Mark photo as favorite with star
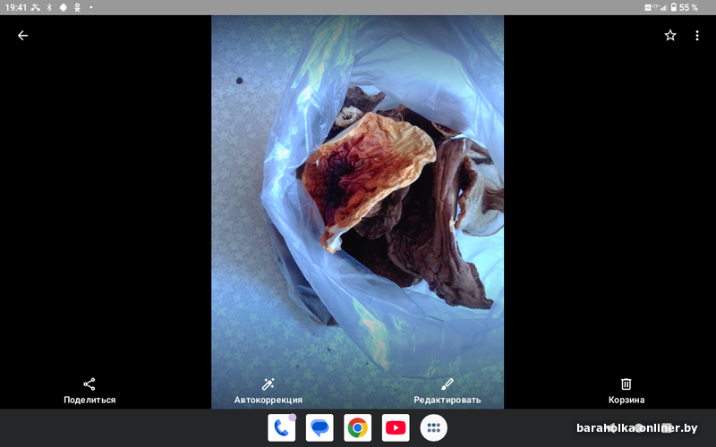Image resolution: width=716 pixels, height=447 pixels. (669, 36)
